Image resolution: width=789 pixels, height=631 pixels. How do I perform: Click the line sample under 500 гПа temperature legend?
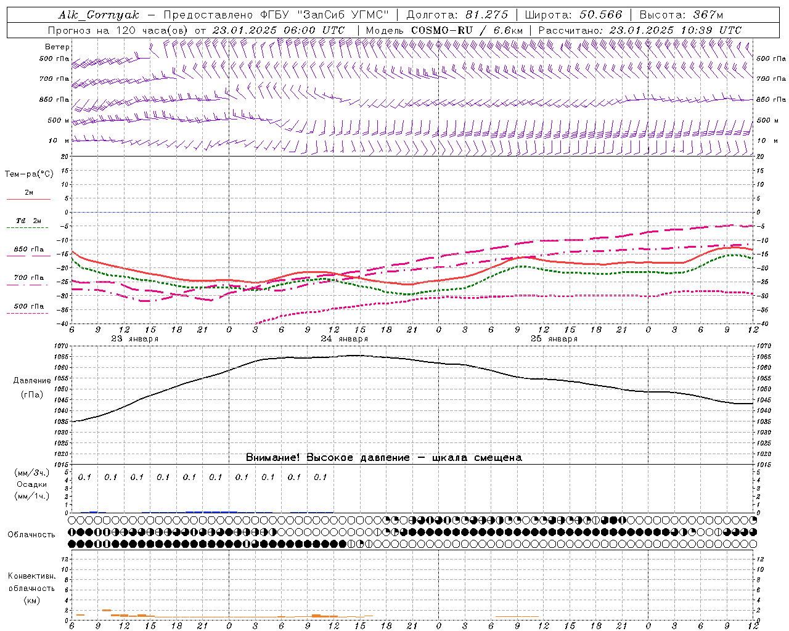click(x=27, y=314)
